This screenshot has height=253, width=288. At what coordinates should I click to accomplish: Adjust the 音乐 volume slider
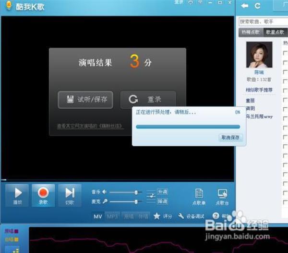[x=126, y=192]
